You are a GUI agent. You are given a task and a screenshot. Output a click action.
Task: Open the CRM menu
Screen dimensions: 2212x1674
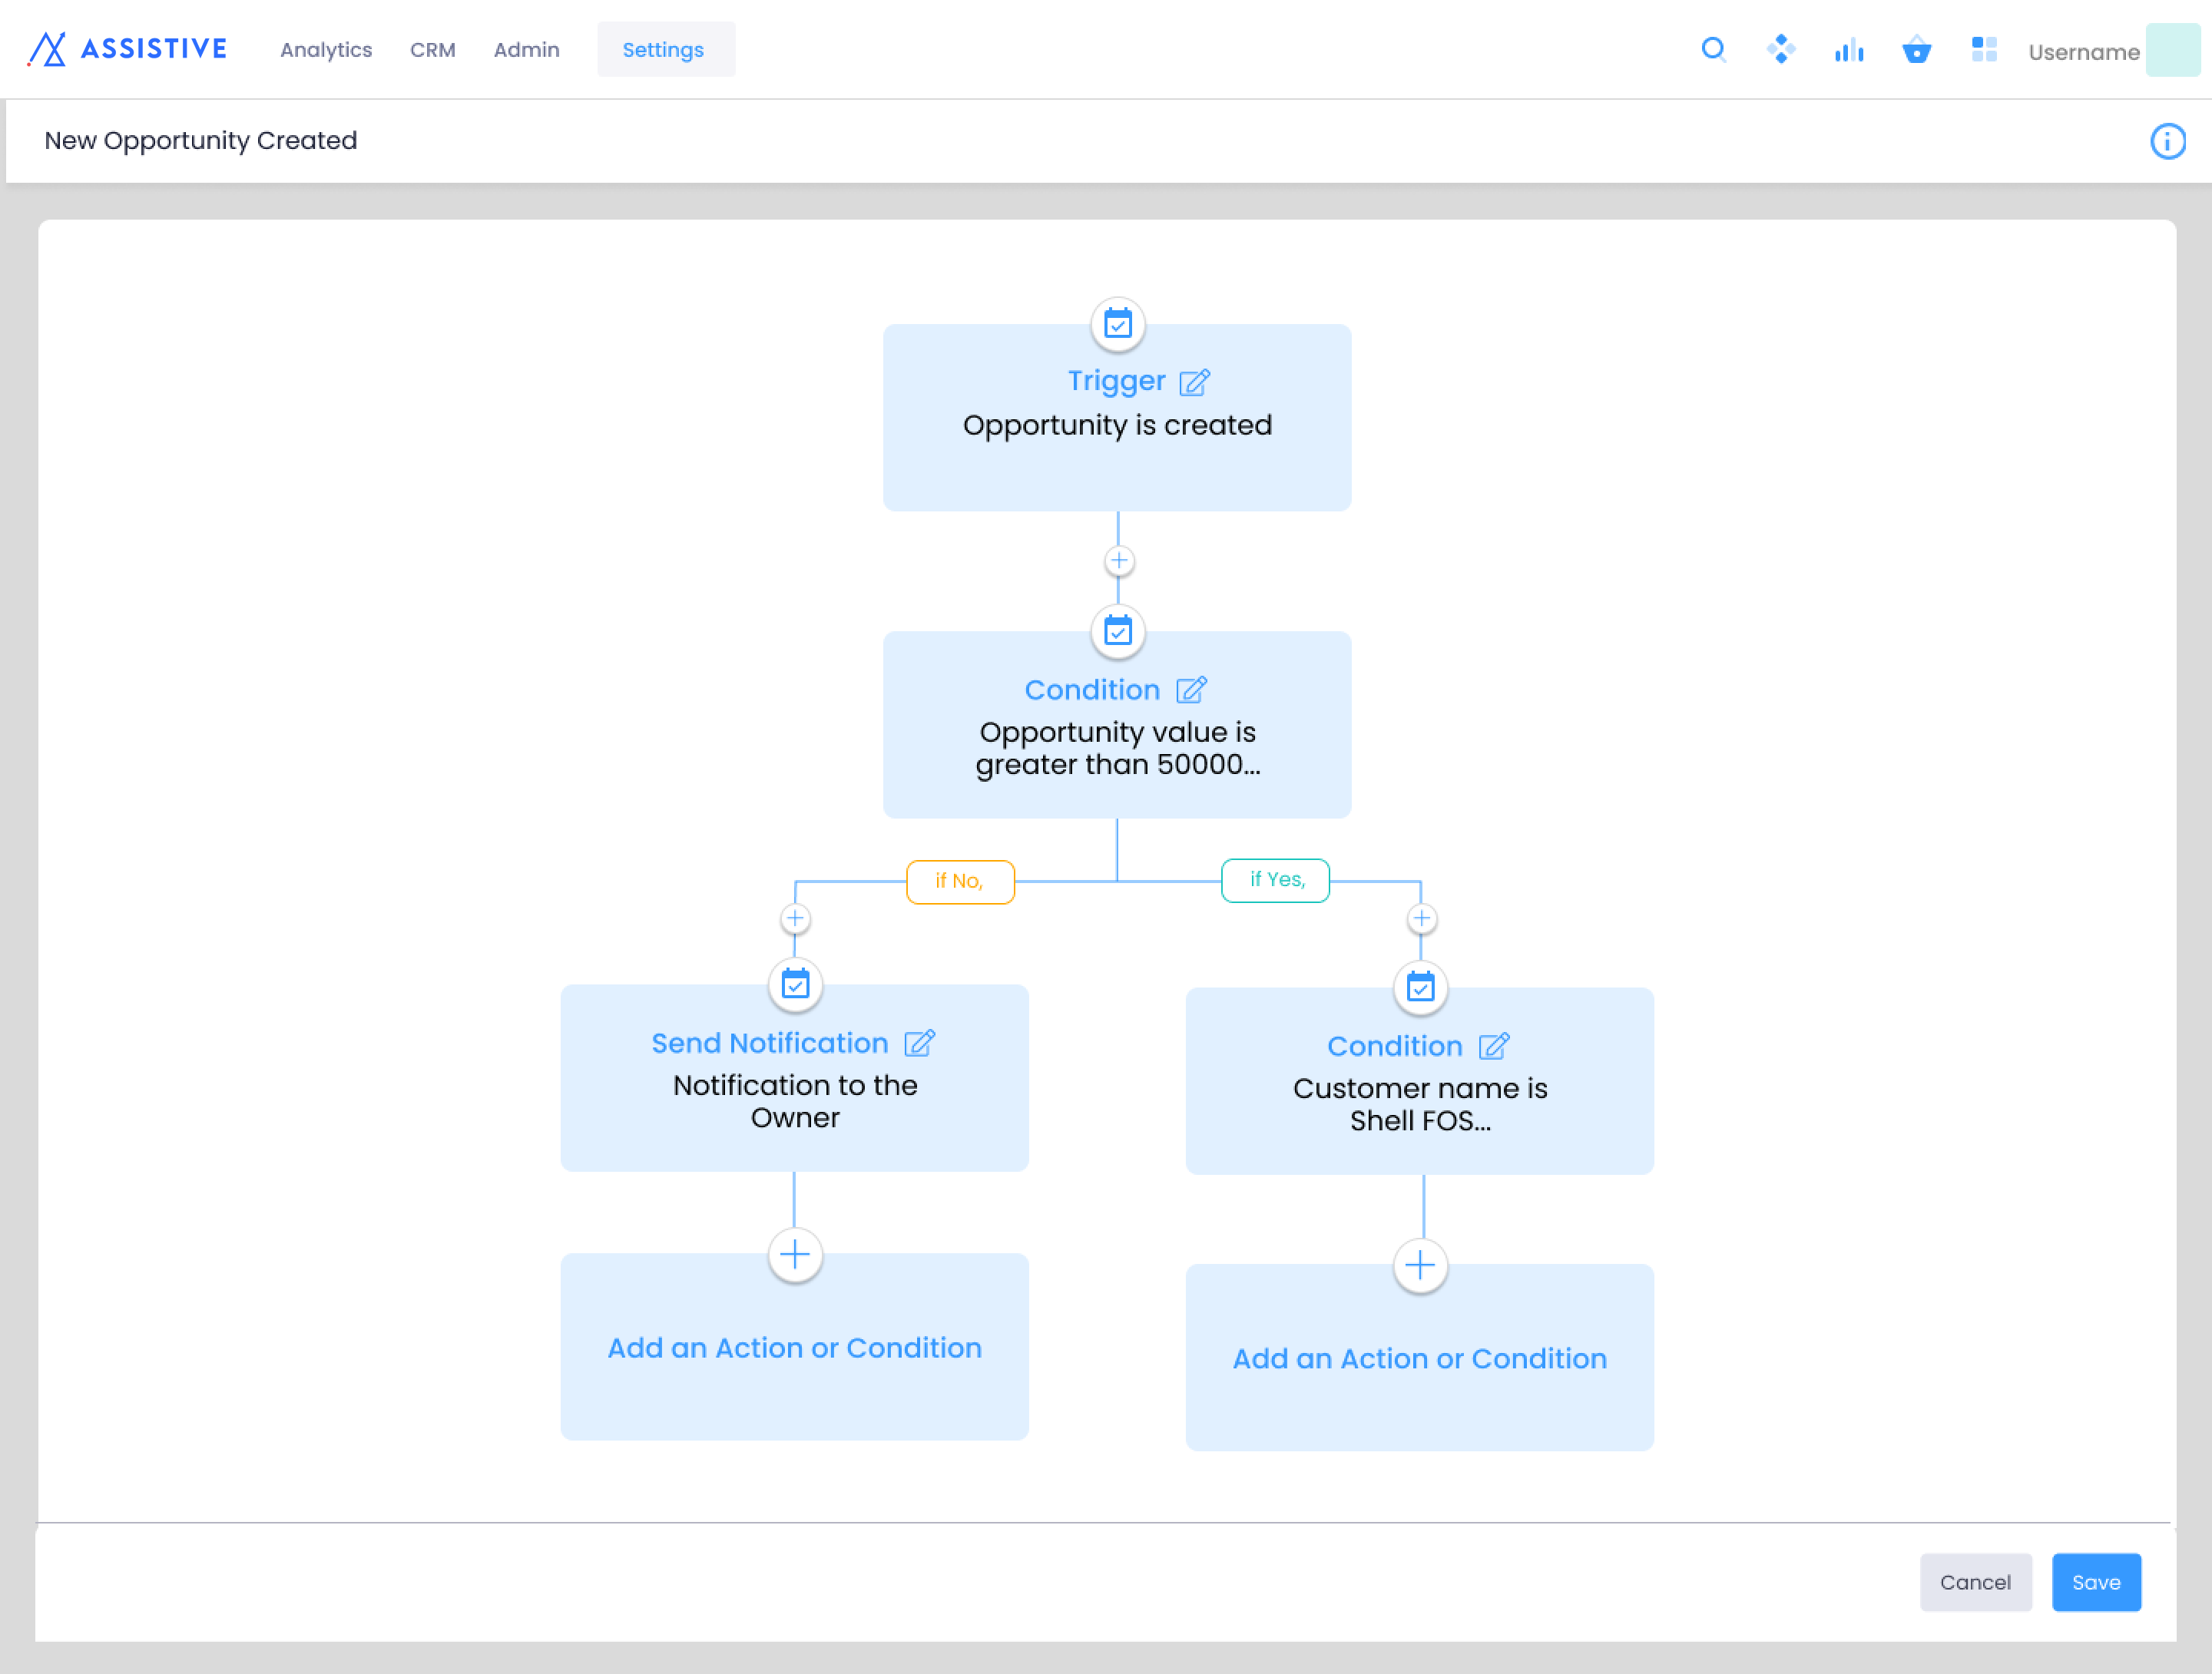[432, 50]
